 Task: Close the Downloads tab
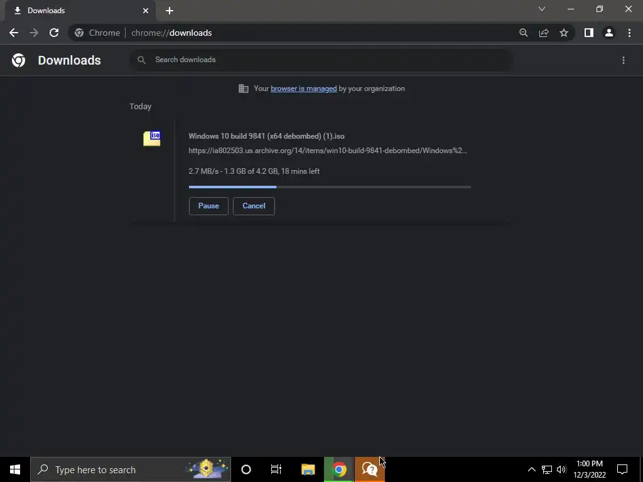(146, 11)
